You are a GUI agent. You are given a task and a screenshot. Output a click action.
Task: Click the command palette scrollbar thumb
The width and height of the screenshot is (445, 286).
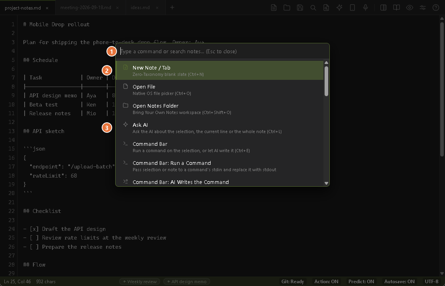click(326, 81)
